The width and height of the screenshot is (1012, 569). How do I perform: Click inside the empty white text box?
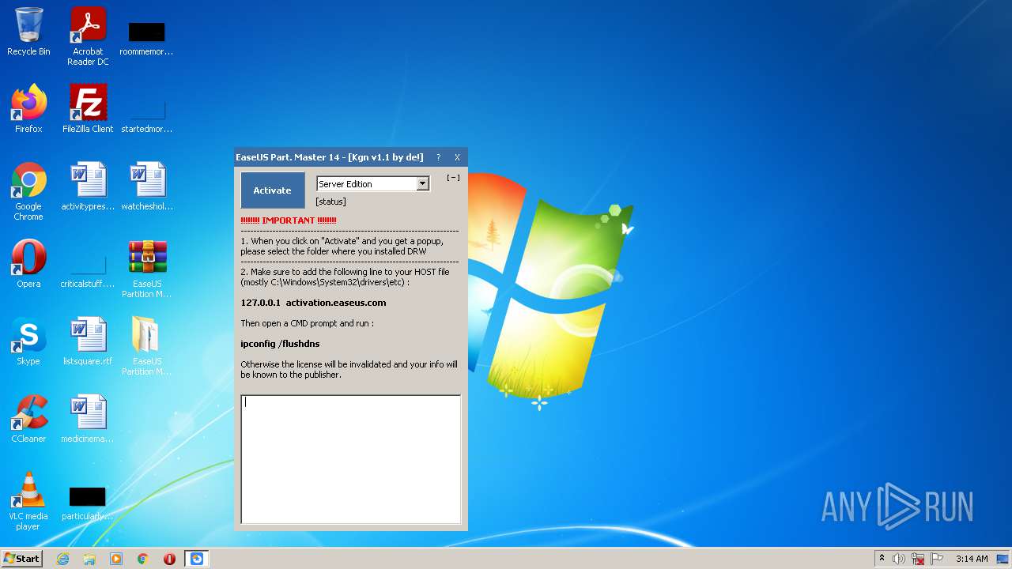(x=350, y=459)
